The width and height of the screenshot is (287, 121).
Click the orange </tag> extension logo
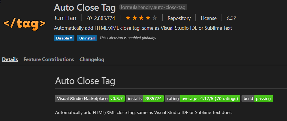pos(24,24)
